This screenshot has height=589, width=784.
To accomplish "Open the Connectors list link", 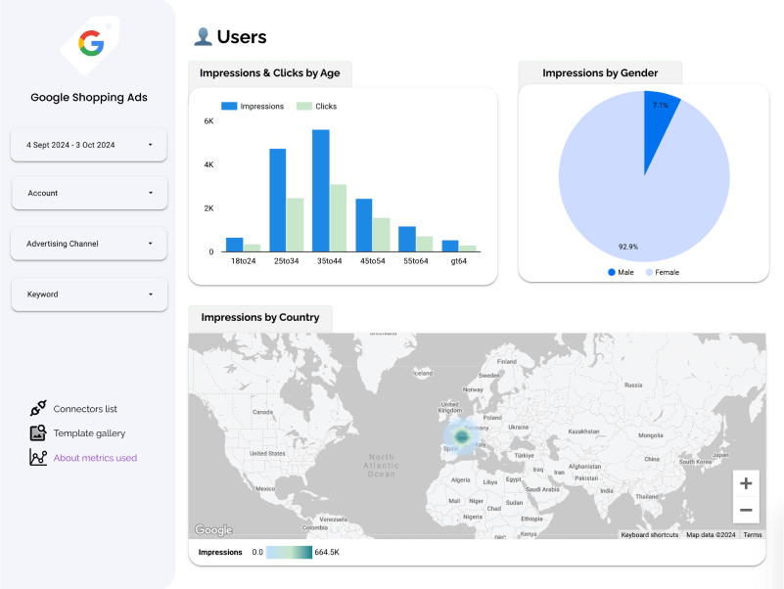I will (85, 409).
